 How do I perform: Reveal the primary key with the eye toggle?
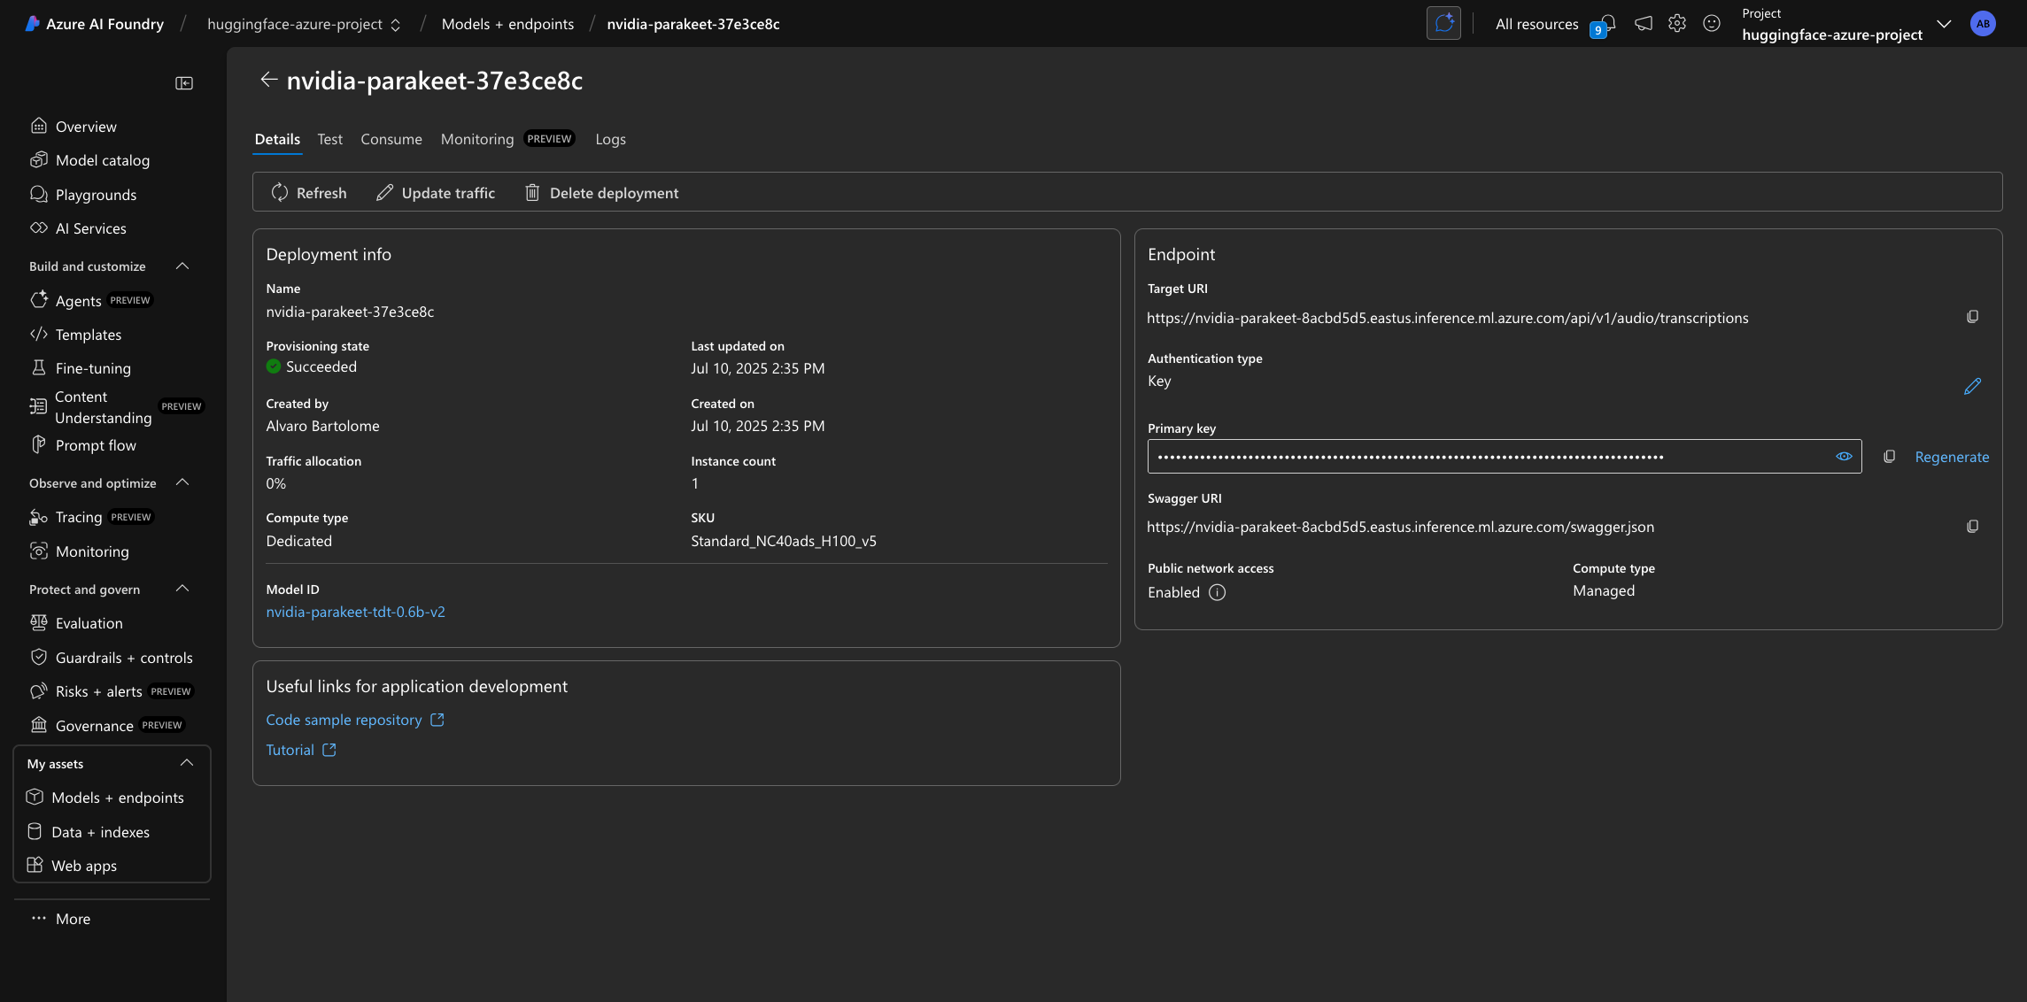(x=1844, y=456)
